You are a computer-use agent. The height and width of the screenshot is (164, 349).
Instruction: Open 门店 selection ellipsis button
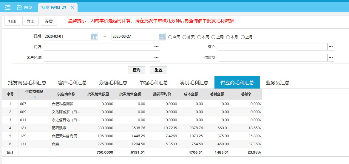click(x=157, y=47)
